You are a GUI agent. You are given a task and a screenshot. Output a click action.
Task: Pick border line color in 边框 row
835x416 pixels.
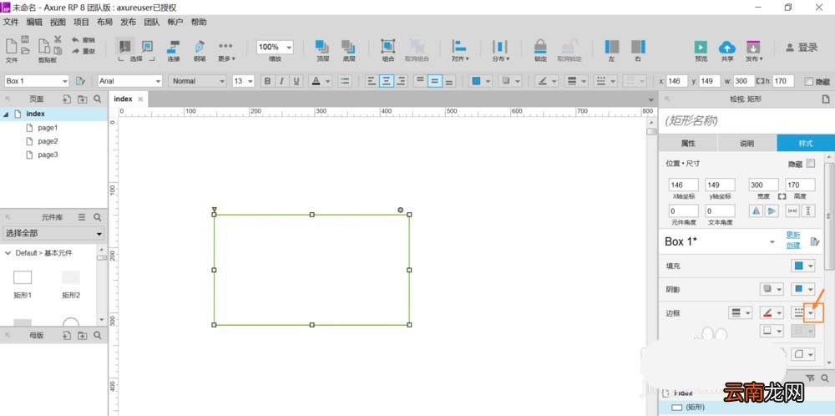tap(771, 312)
